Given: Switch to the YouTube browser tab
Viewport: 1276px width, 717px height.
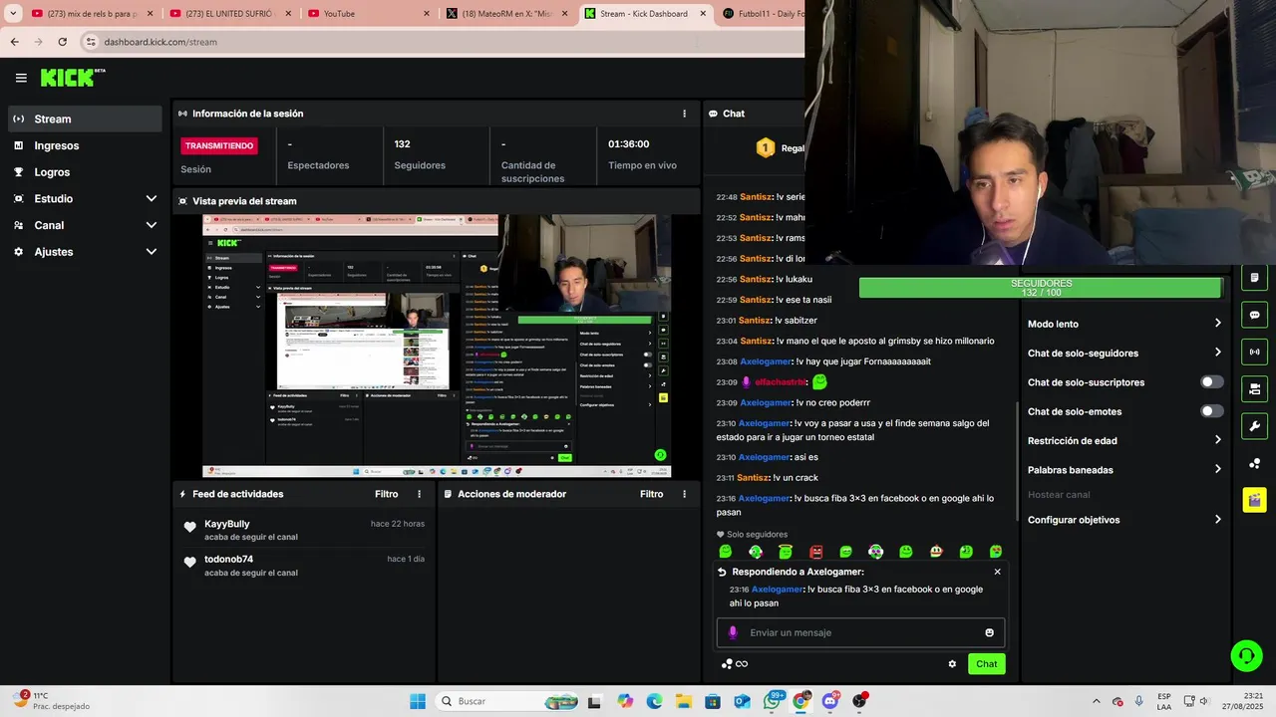Looking at the screenshot, I should (367, 14).
